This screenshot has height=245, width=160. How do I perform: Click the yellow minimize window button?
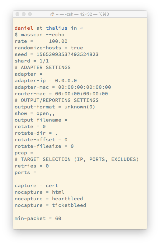[x=24, y=14]
